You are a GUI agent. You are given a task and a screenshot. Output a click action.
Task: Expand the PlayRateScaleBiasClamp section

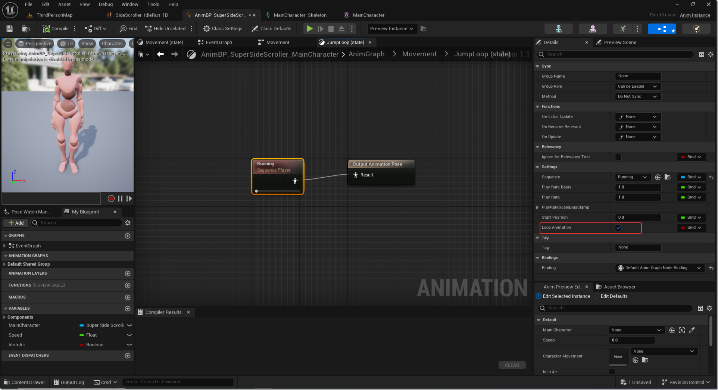[x=537, y=208]
